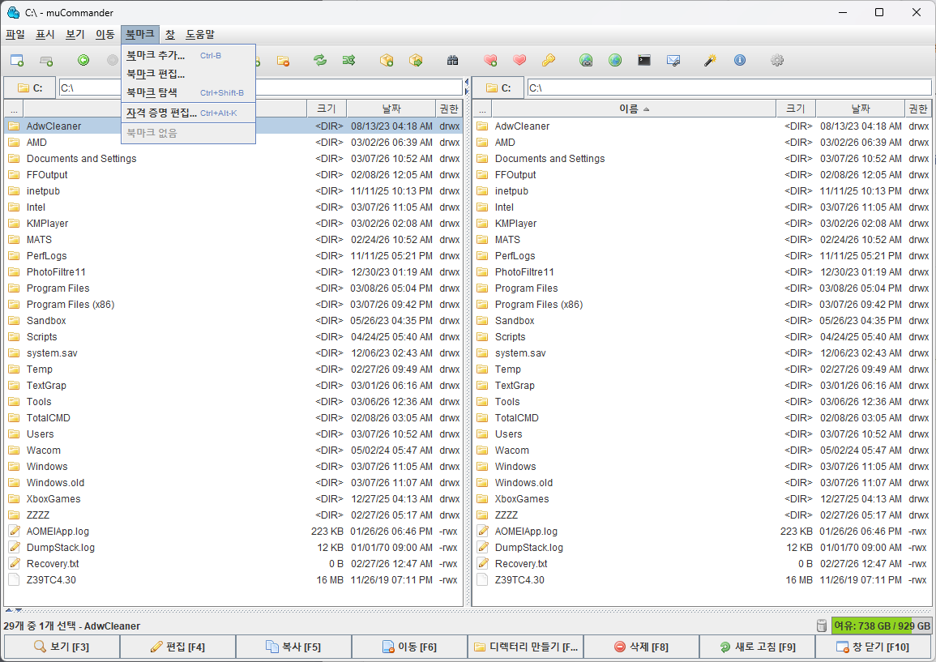The image size is (936, 662).
Task: Click the right panel C:\ path field
Action: [x=729, y=88]
